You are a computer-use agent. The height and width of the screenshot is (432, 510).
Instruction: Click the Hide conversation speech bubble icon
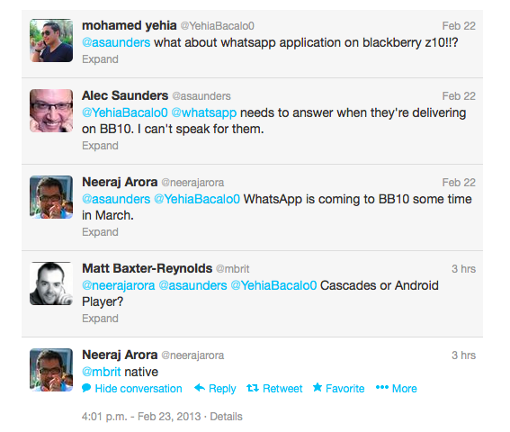click(x=86, y=388)
